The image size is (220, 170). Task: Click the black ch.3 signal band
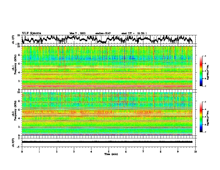click(107, 142)
